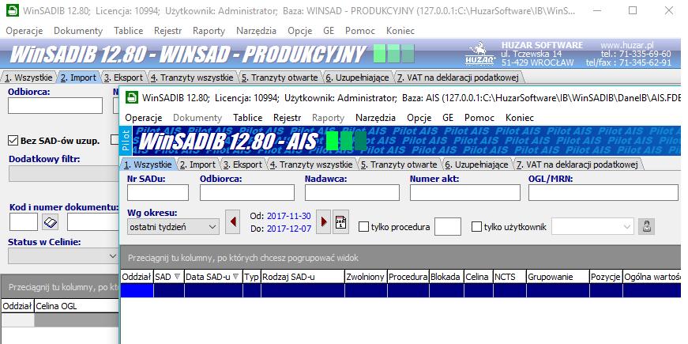This screenshot has width=688, height=344.
Task: Open Opcje menu in the AIS window
Action: click(419, 118)
